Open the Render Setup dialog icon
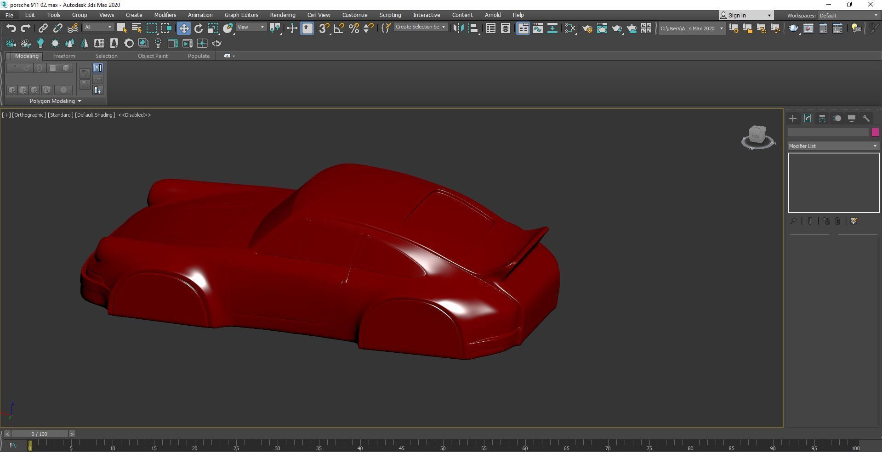The height and width of the screenshot is (452, 882). (587, 28)
